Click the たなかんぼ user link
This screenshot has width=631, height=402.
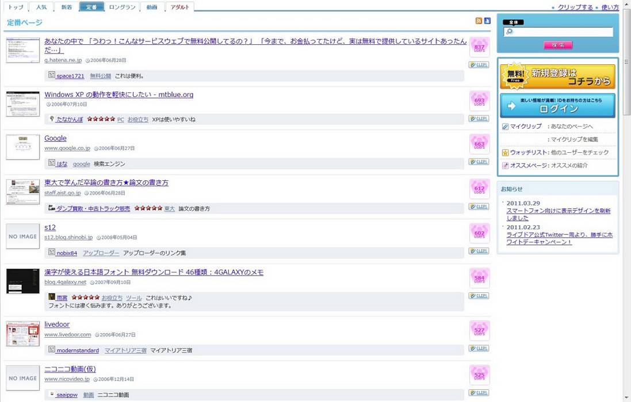(70, 119)
